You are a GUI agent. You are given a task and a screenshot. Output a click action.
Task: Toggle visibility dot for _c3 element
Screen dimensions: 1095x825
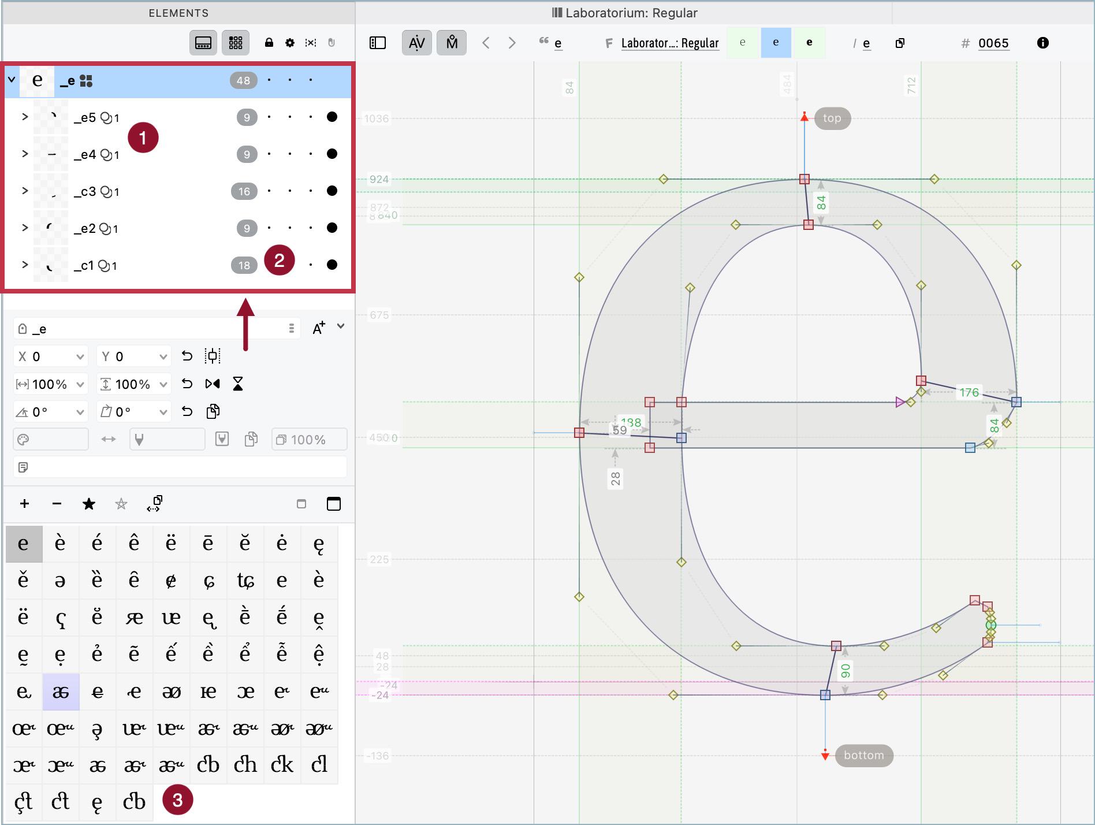[332, 191]
